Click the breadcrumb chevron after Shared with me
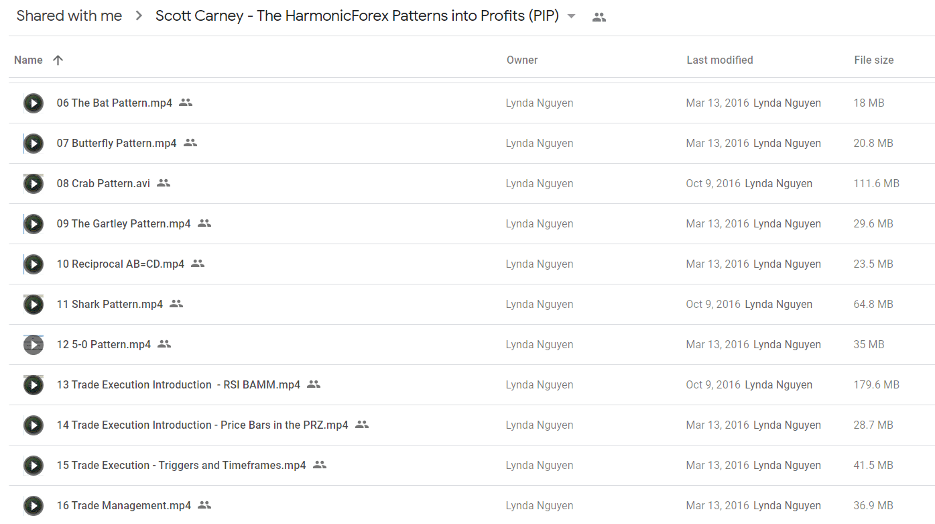Screen dimensions: 935x524 (x=139, y=16)
